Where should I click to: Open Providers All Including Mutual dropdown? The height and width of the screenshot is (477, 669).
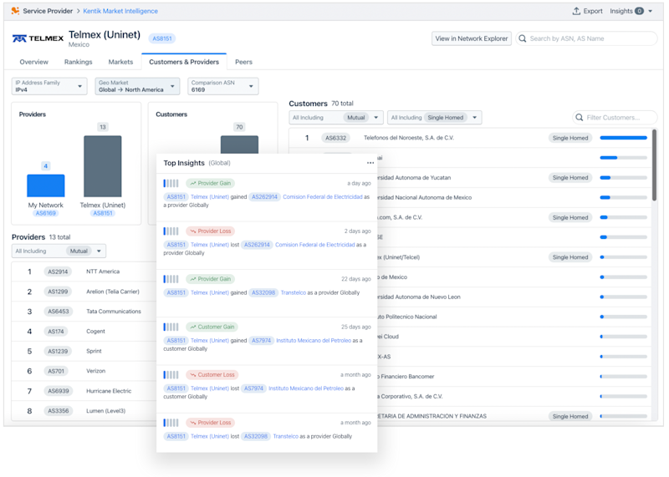[59, 251]
